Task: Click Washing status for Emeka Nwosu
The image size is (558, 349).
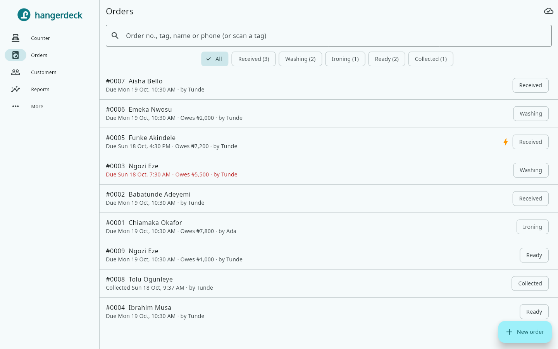Action: coord(531,114)
